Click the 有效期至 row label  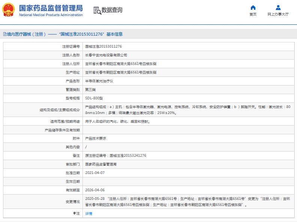(x=73, y=190)
